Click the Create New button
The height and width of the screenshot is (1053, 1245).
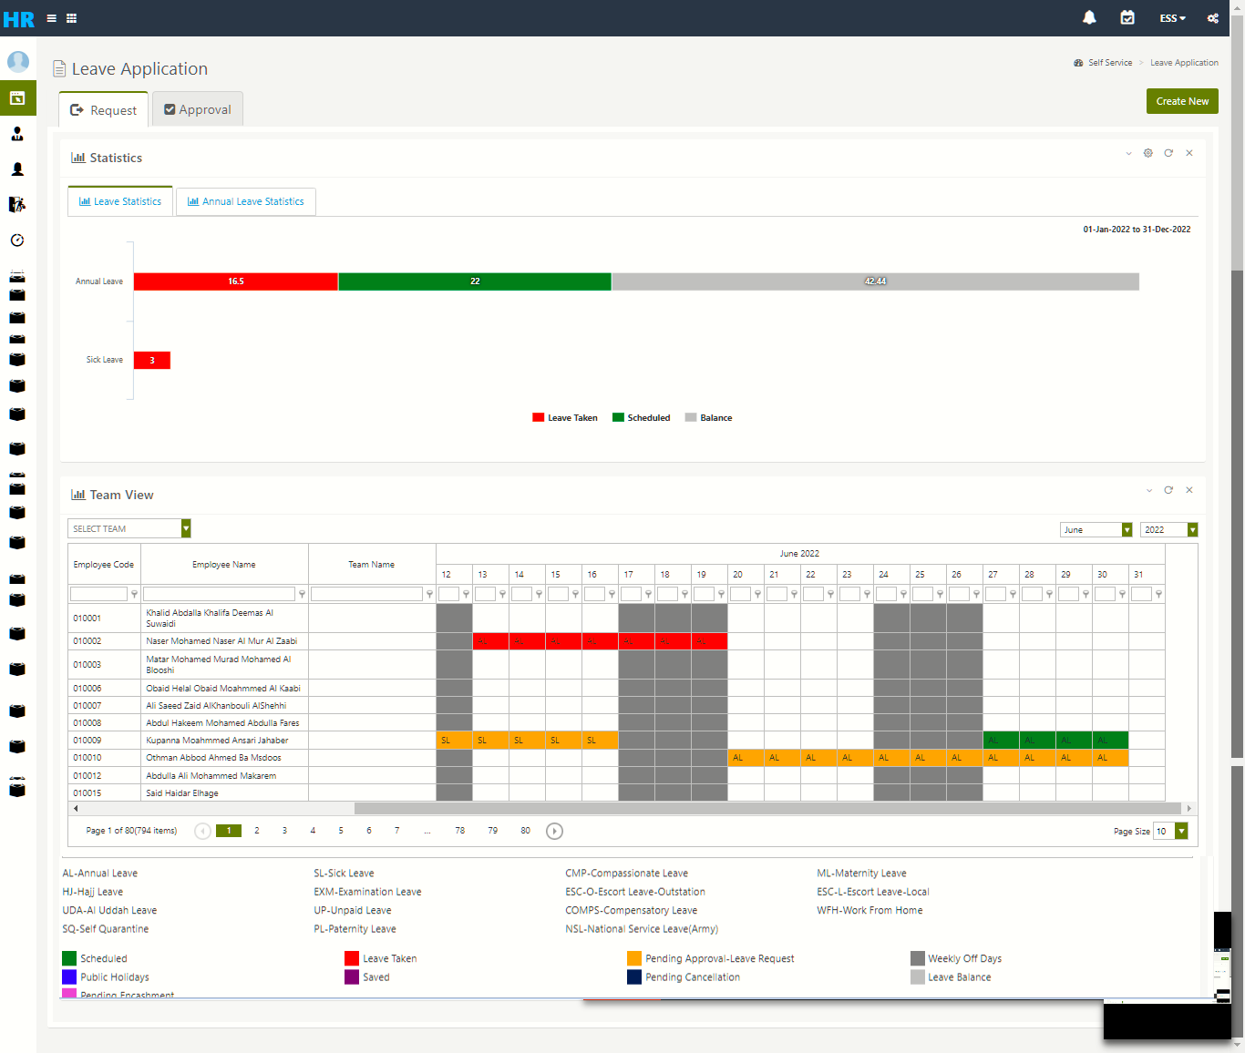tap(1182, 101)
